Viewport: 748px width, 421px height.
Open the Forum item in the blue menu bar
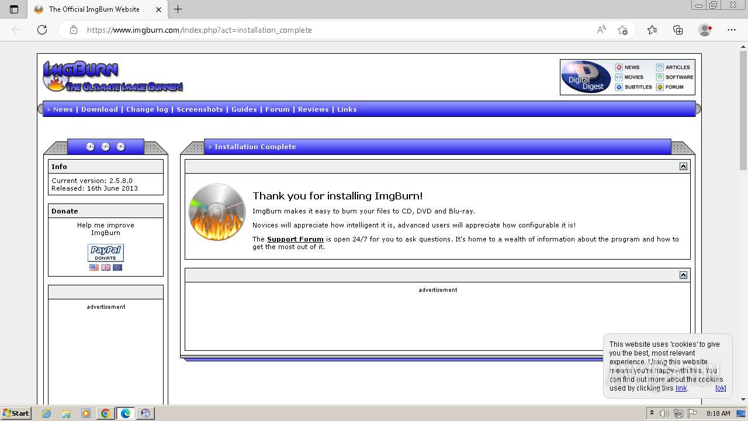click(278, 109)
